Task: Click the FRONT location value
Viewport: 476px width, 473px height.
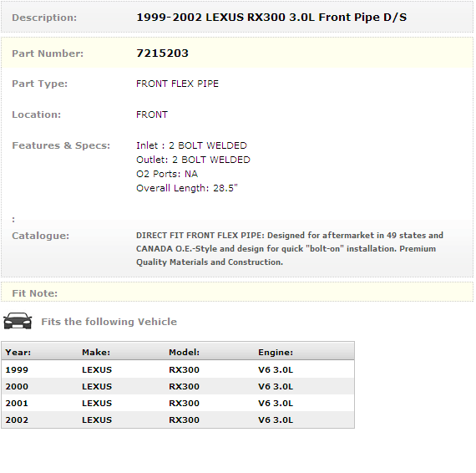Action: pos(152,114)
